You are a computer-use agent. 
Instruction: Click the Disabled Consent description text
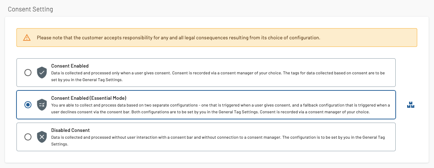tap(218, 140)
